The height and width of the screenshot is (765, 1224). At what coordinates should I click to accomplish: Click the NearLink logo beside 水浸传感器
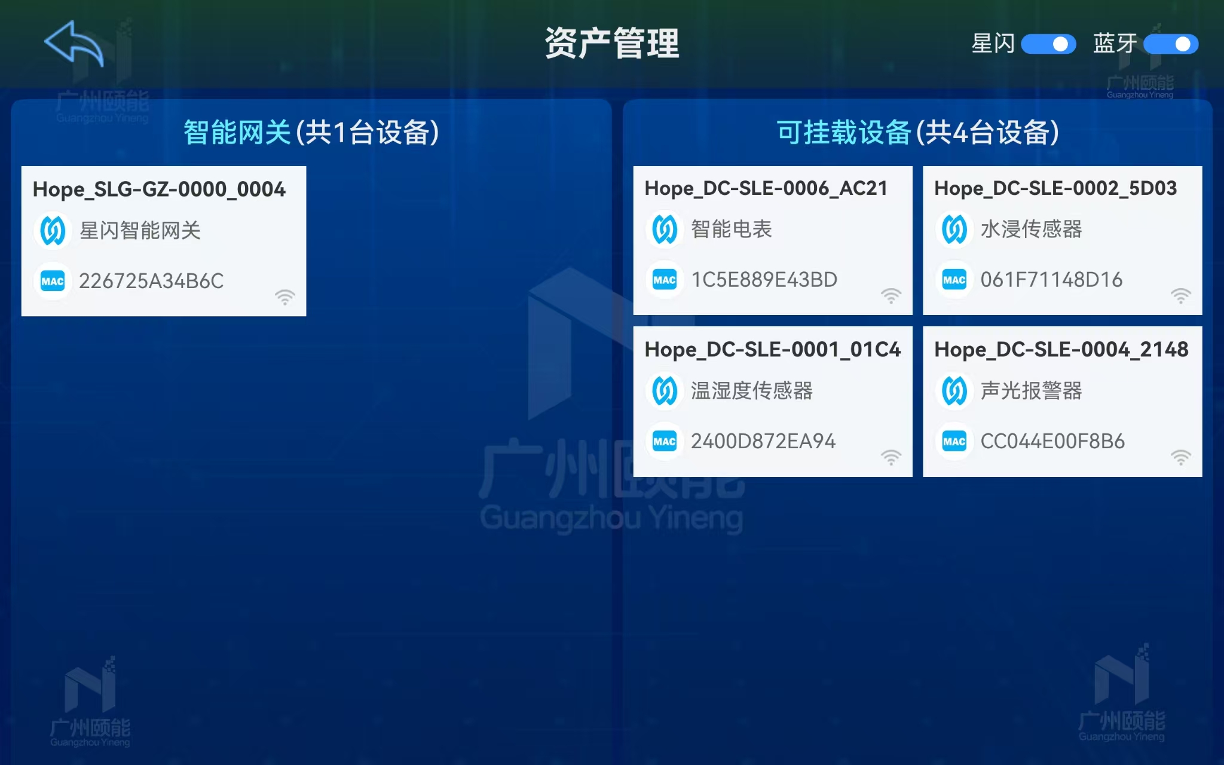click(954, 229)
